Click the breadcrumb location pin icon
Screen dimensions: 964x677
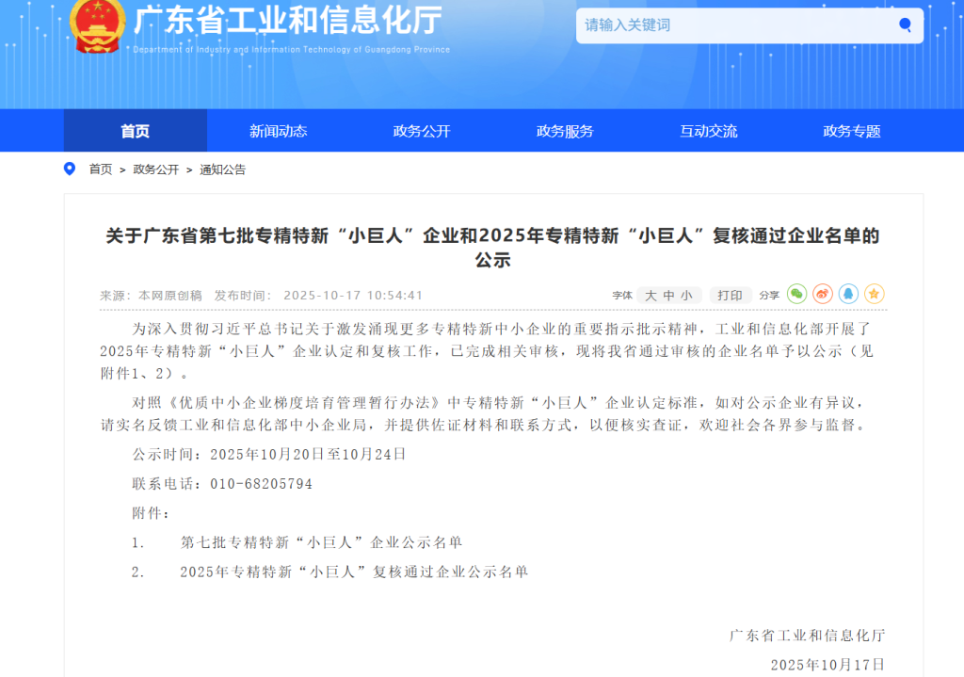coord(70,169)
